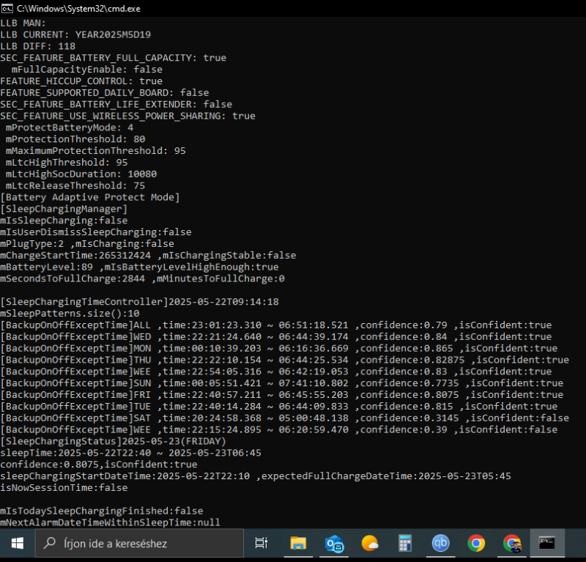The image size is (586, 562).
Task: Click the cmd.exe title bar icon
Action: coord(7,8)
